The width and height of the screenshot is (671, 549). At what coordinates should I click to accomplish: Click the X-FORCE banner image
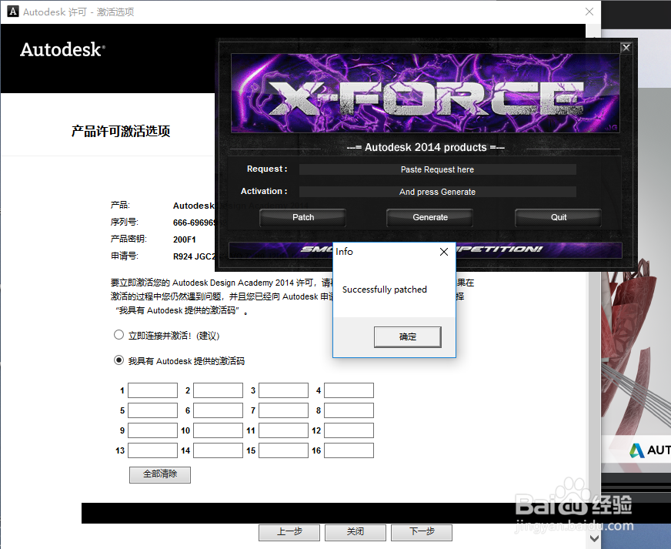pos(425,93)
